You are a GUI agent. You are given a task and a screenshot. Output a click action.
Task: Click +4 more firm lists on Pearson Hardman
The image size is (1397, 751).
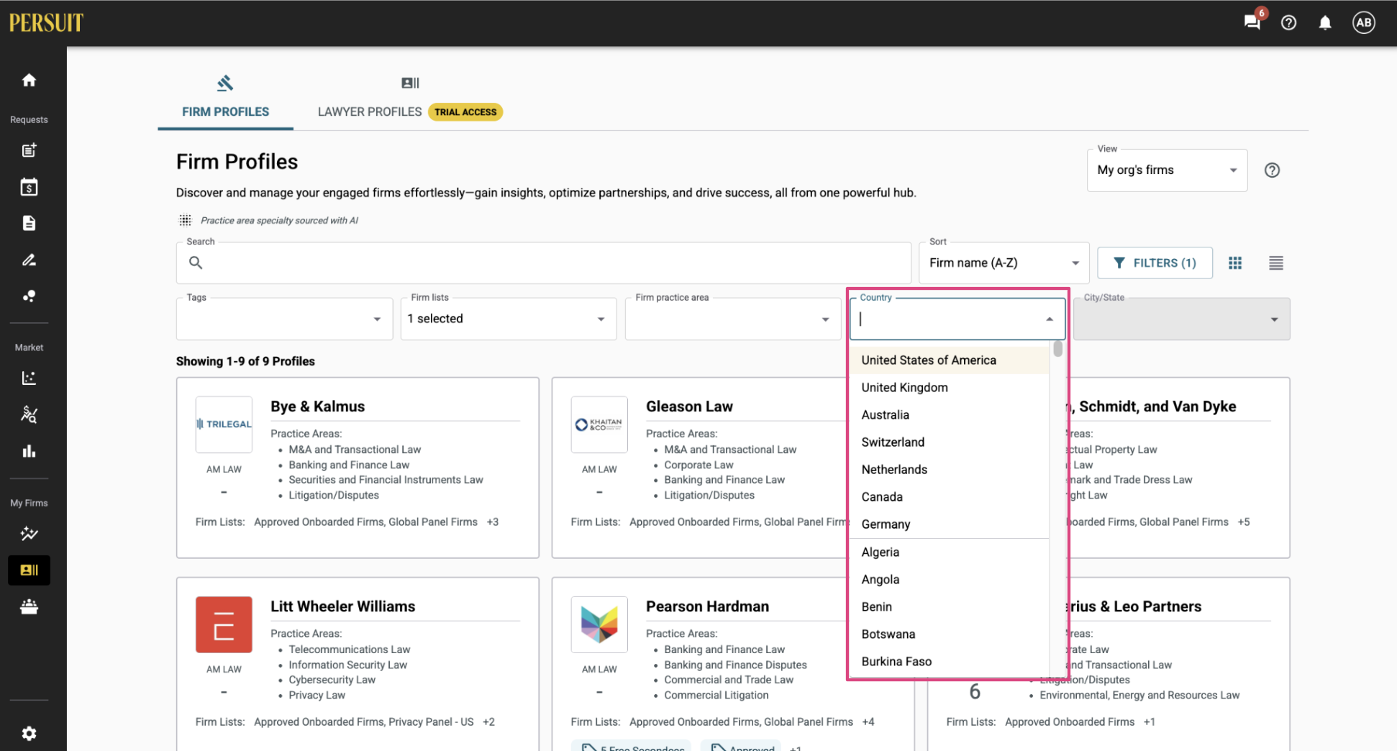coord(868,722)
